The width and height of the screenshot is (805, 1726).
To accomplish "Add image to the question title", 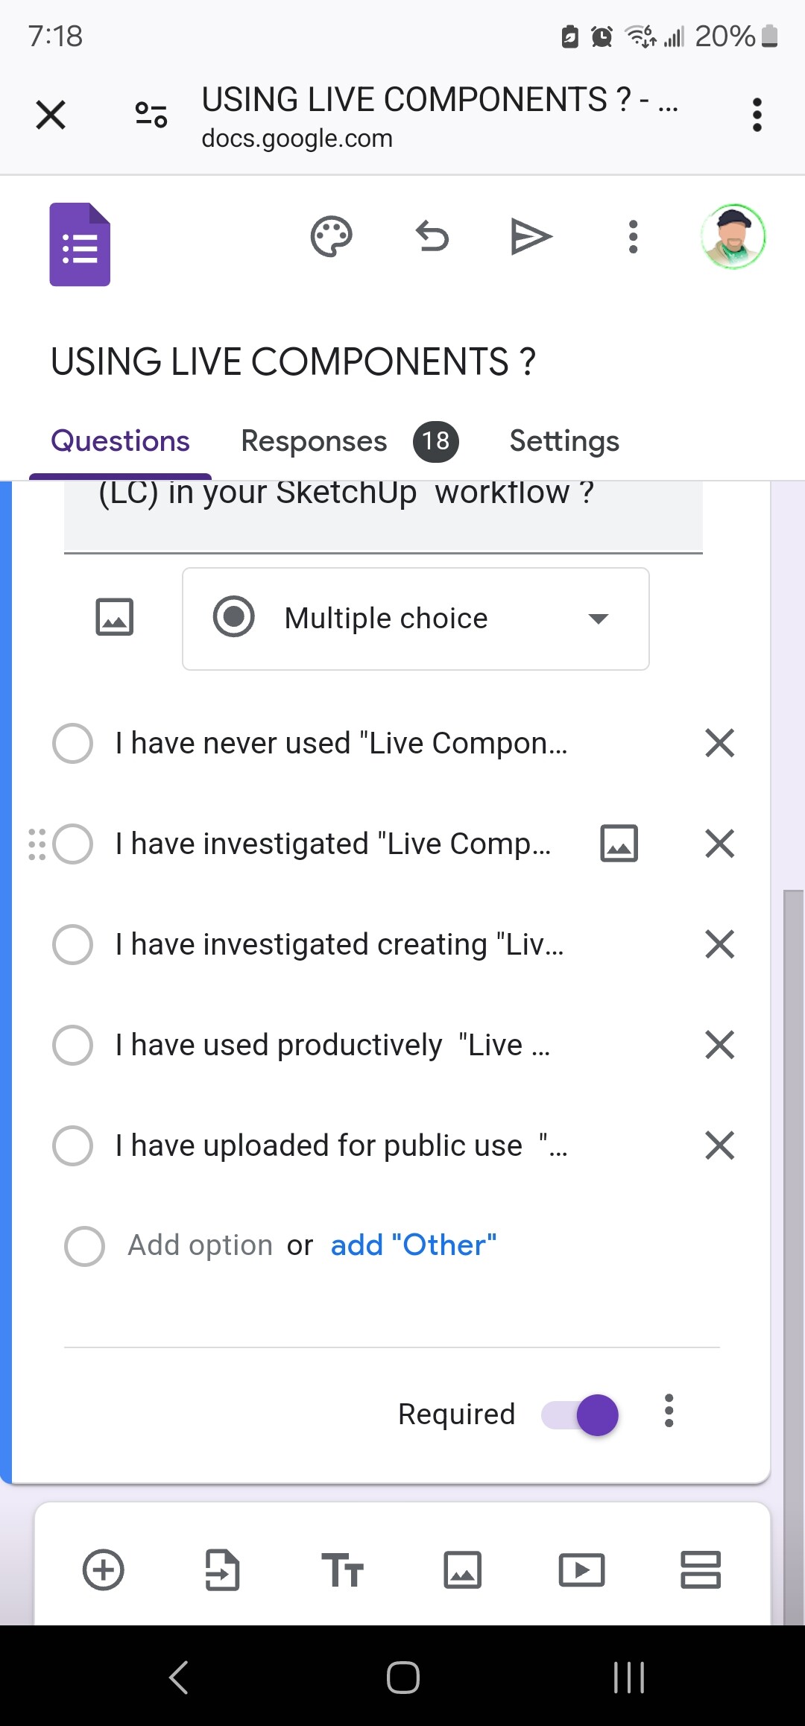I will click(x=115, y=617).
